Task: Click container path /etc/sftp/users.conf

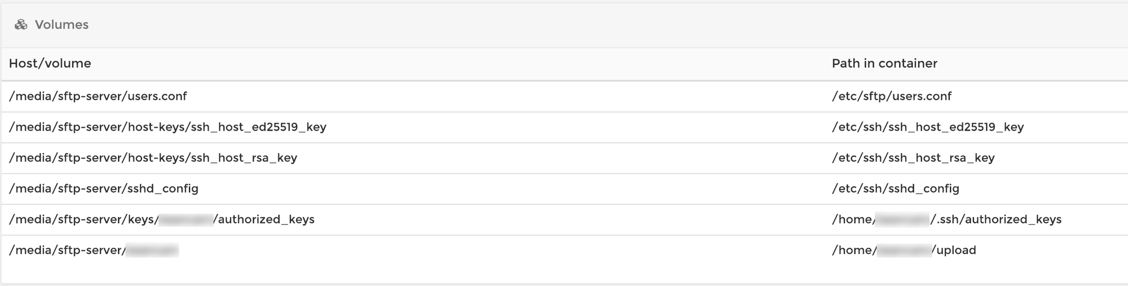Action: (892, 96)
